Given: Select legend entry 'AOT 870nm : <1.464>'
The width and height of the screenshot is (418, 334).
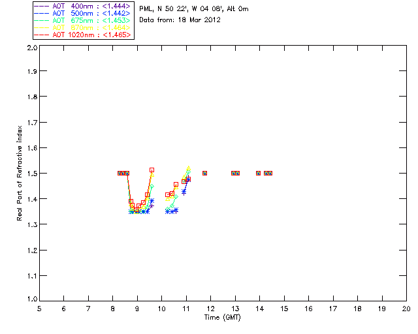Looking at the screenshot, I should point(83,27).
